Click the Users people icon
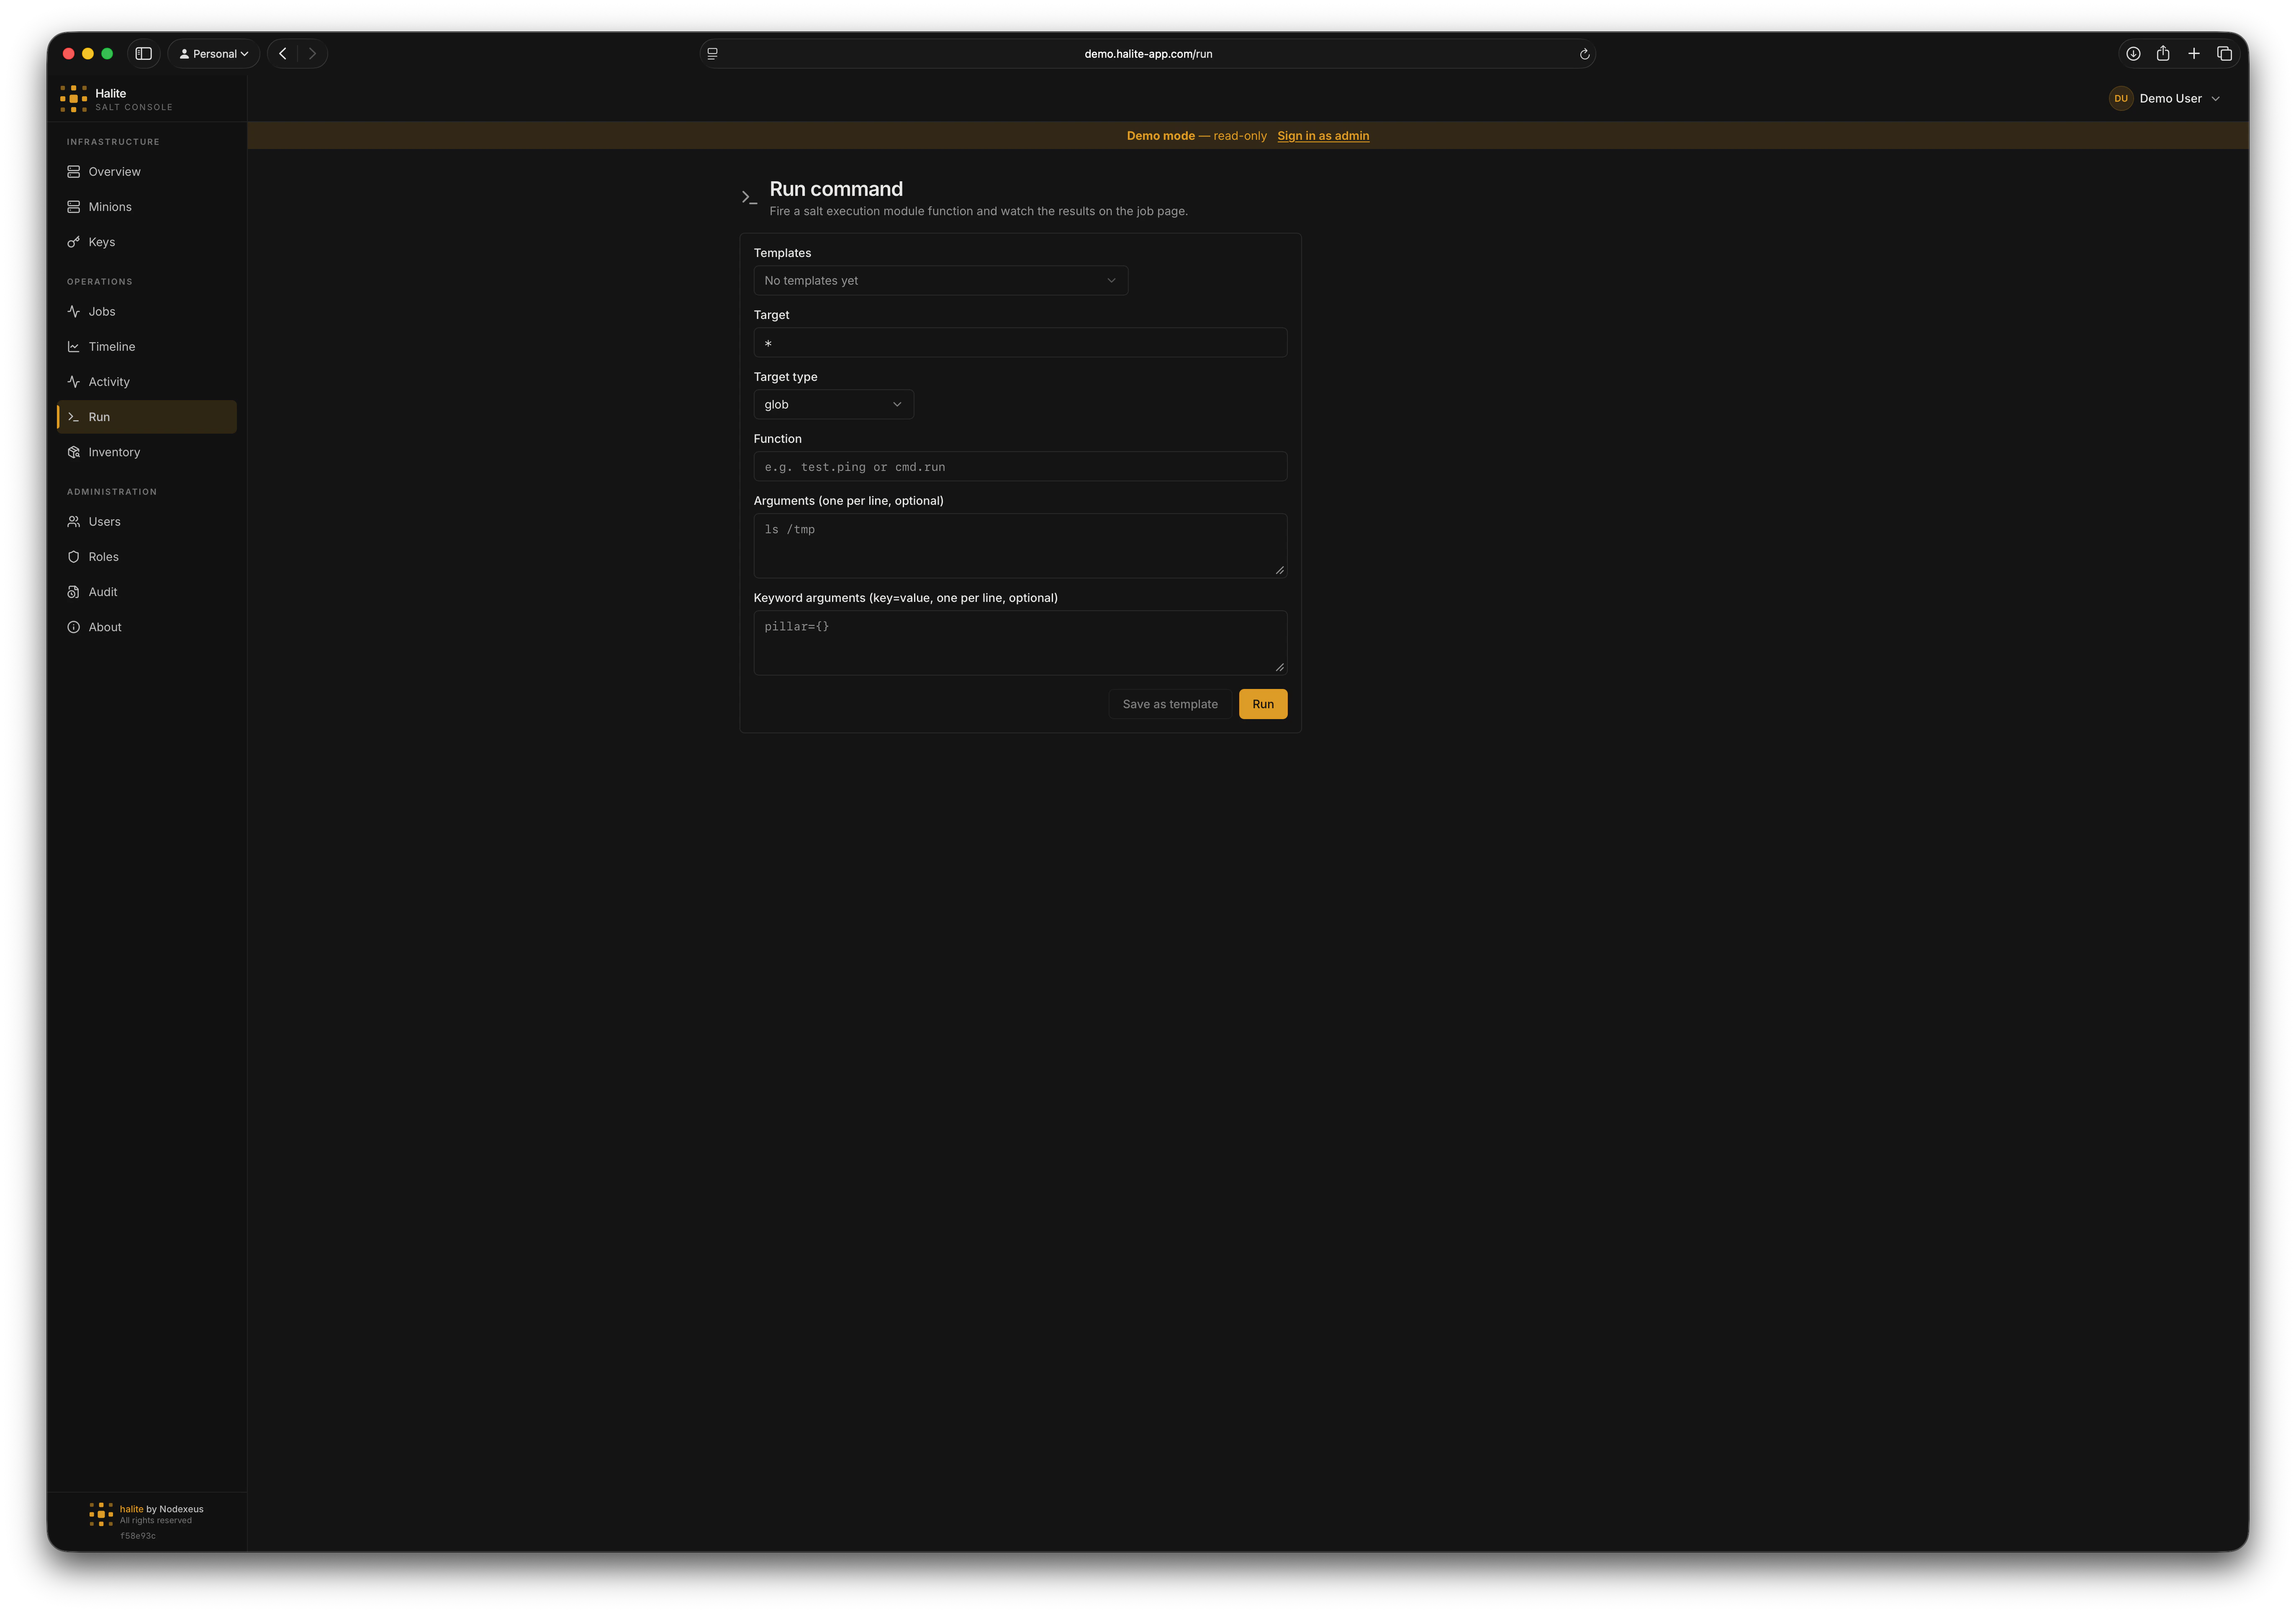The height and width of the screenshot is (1614, 2296). pyautogui.click(x=73, y=522)
